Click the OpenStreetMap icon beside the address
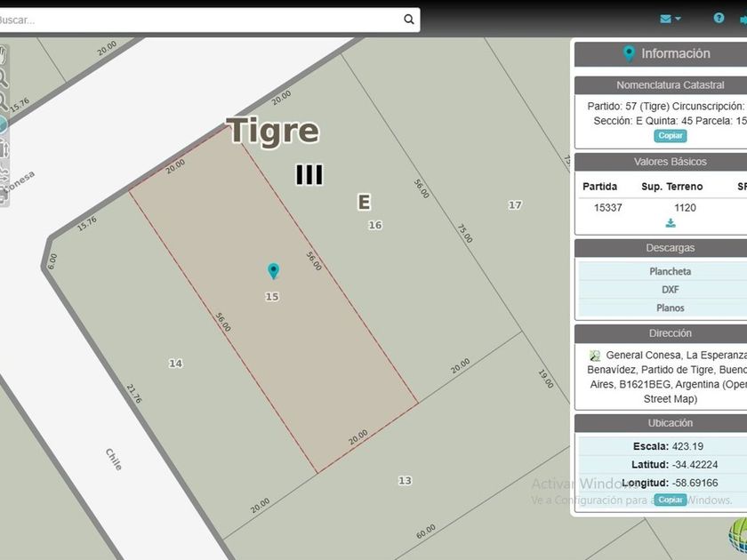The image size is (747, 560). (595, 356)
